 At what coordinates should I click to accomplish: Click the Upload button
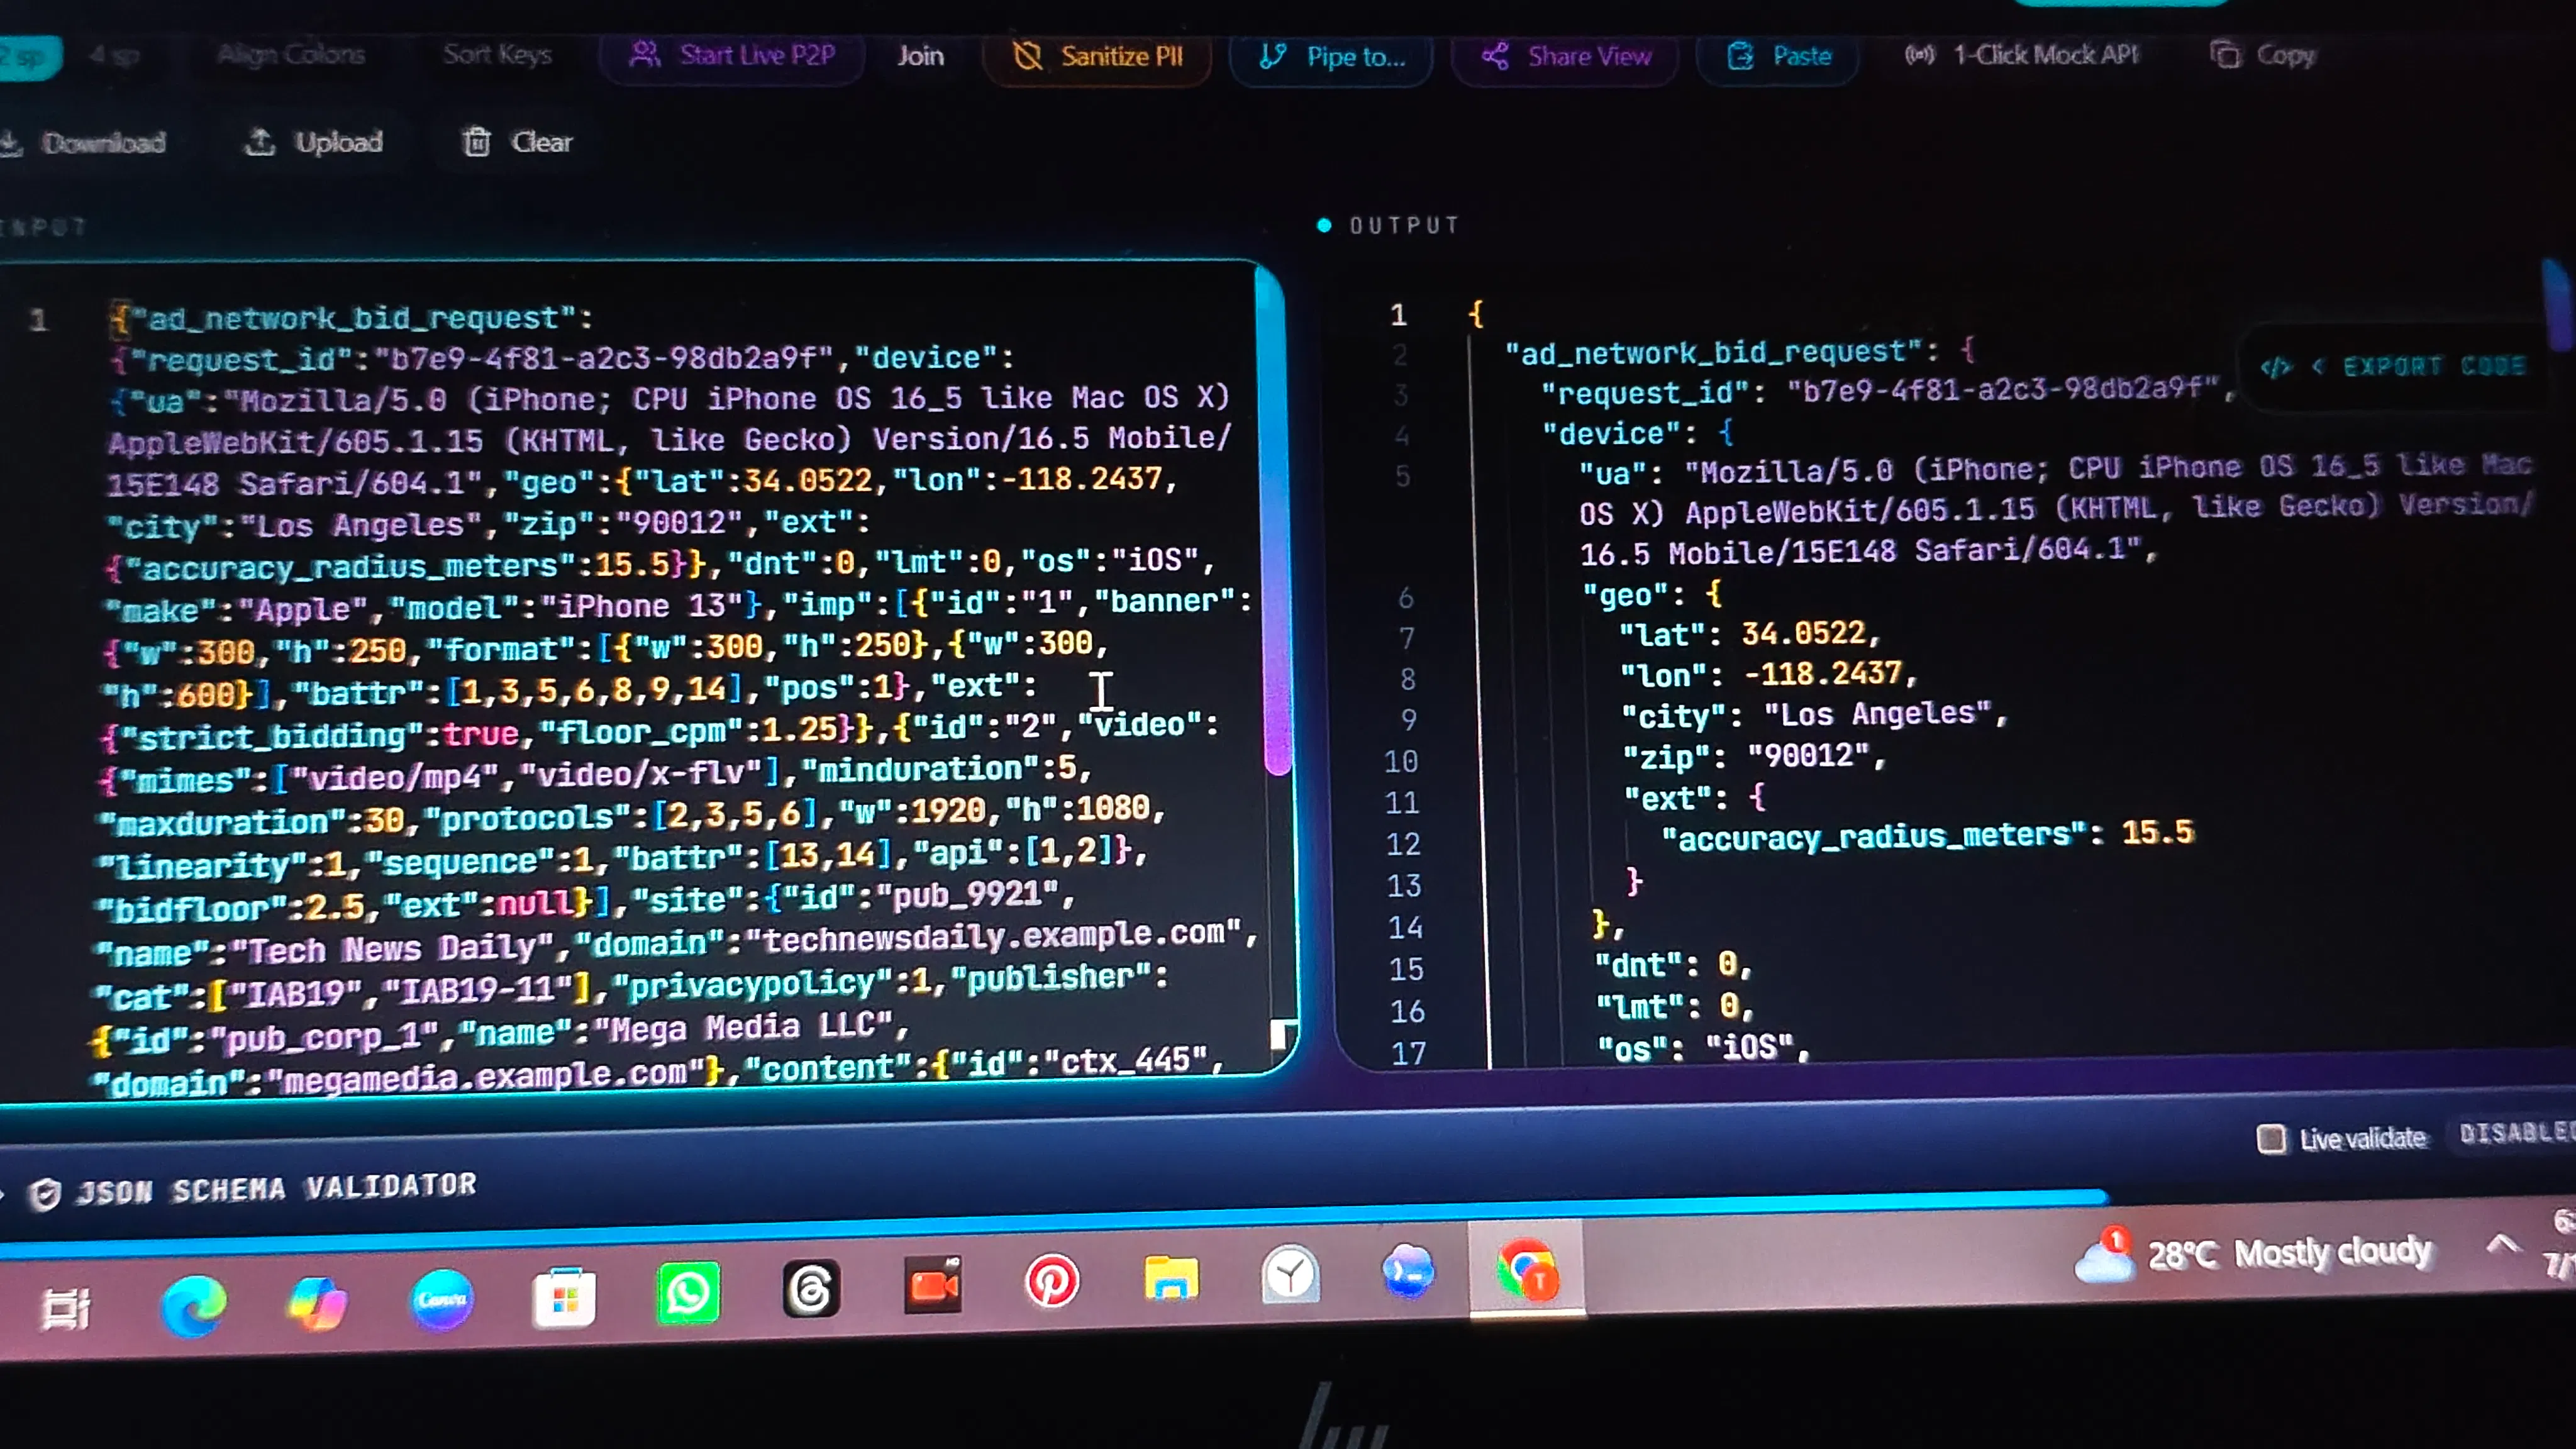[x=314, y=142]
